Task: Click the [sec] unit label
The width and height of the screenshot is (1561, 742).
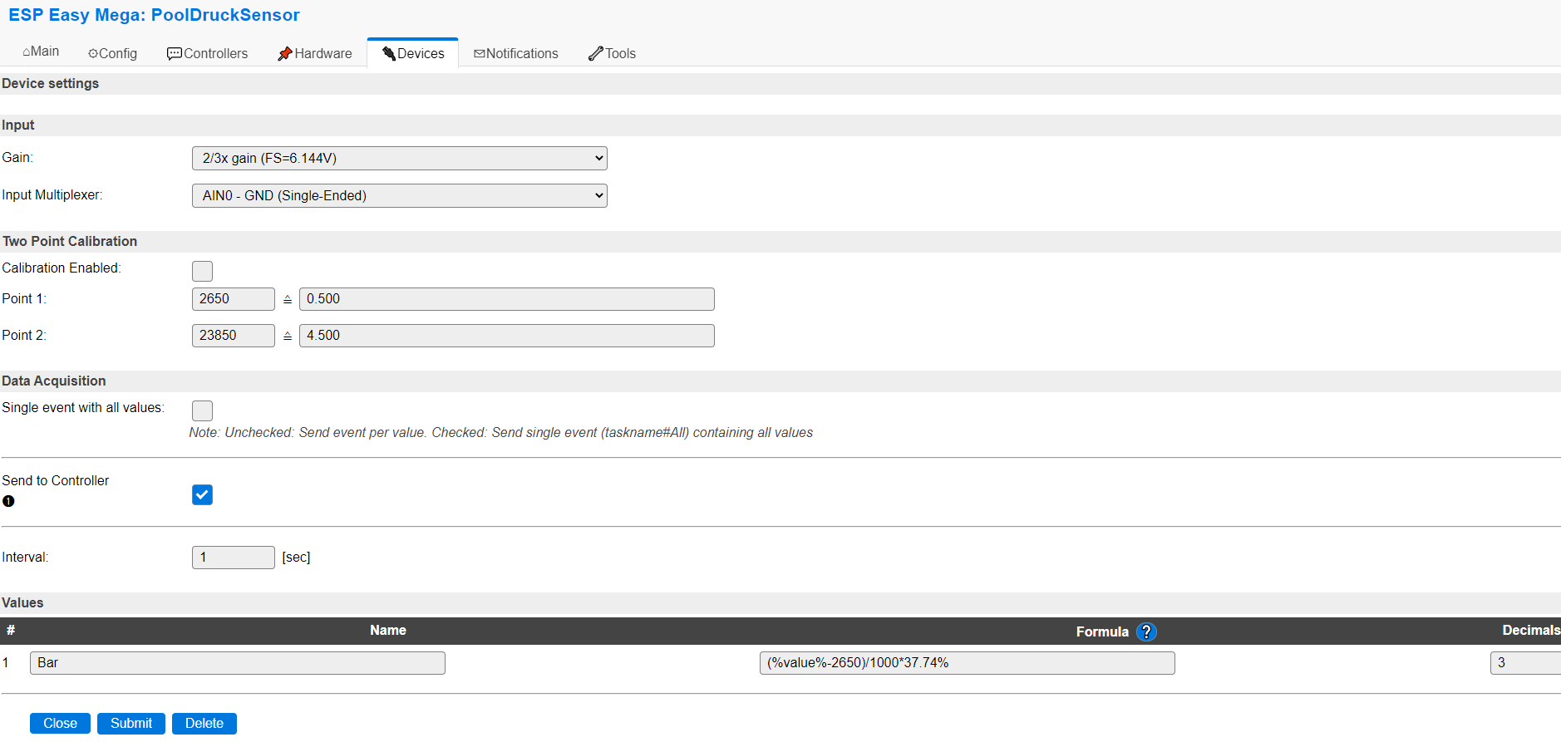Action: pyautogui.click(x=296, y=558)
